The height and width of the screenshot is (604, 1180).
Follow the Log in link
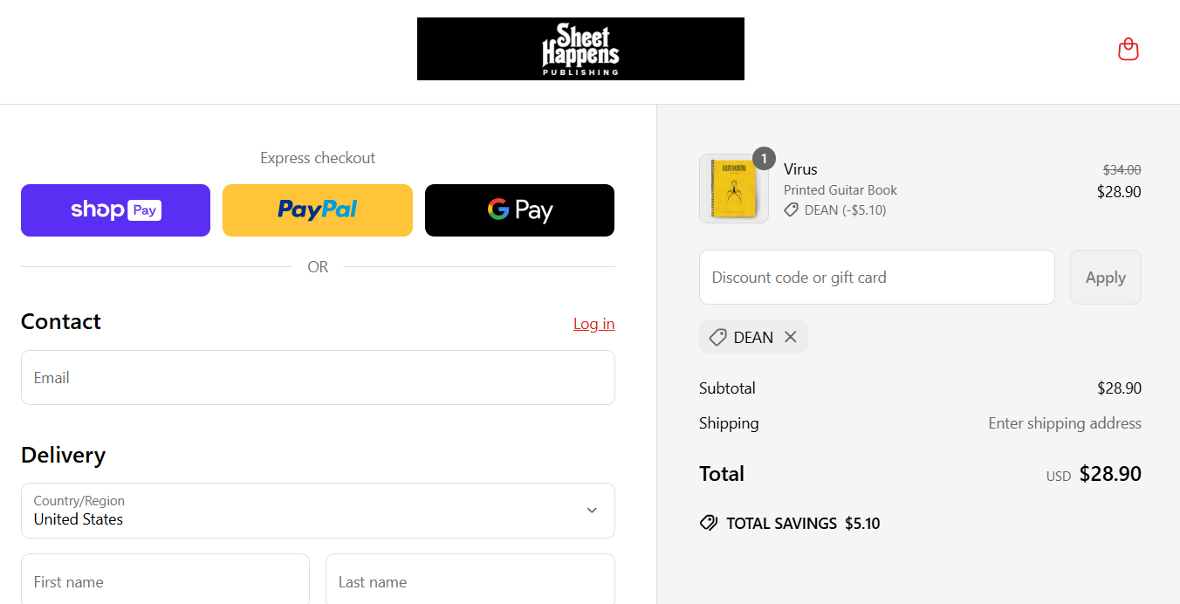(x=593, y=324)
